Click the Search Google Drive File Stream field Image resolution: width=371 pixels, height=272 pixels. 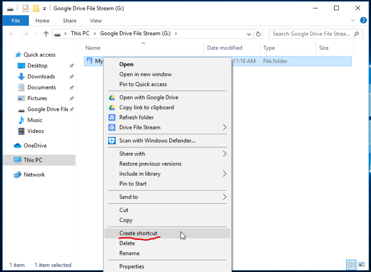(x=316, y=34)
